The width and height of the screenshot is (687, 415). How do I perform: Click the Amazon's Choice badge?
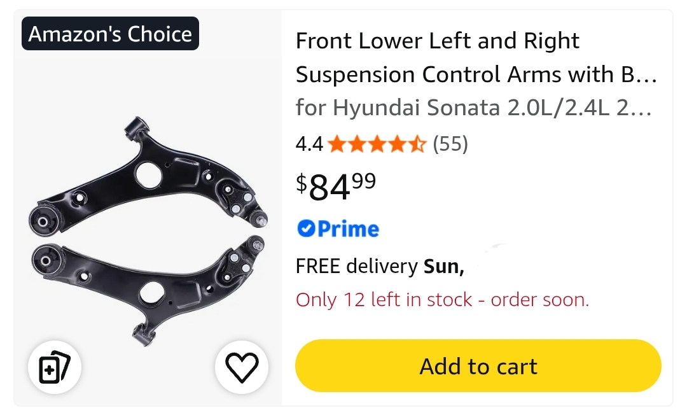111,34
